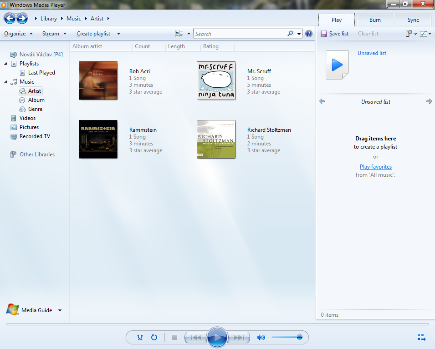Switch to the Burn tab
The image size is (435, 349).
(375, 20)
